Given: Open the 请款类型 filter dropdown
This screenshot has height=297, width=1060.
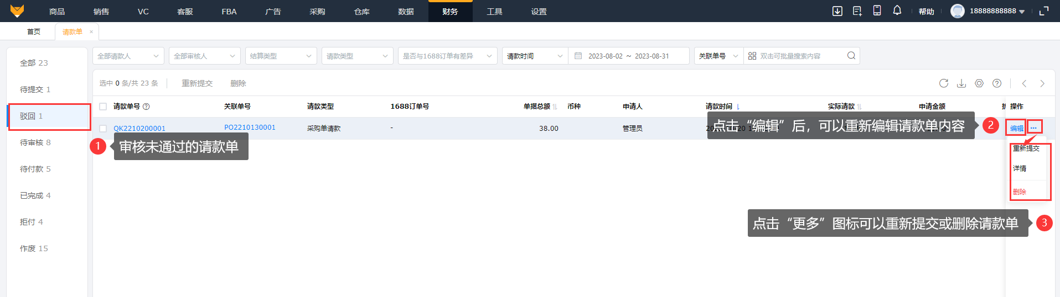Looking at the screenshot, I should 358,56.
